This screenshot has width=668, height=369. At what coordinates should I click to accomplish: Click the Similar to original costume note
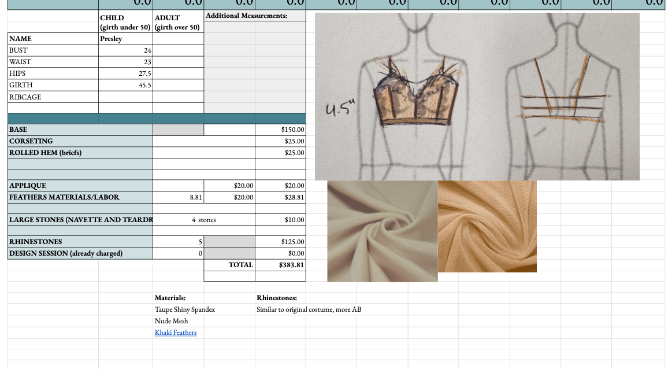(309, 309)
